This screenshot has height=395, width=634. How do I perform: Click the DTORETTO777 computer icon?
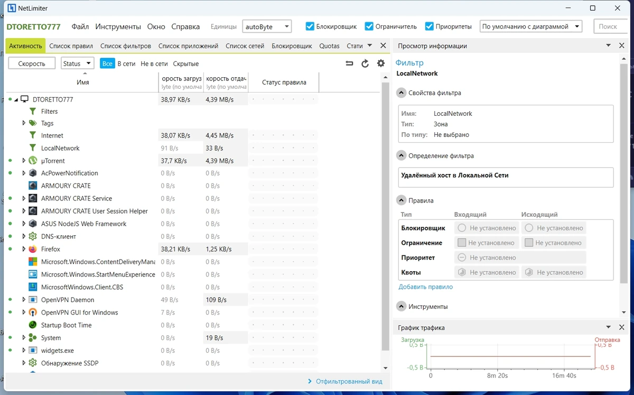point(24,99)
